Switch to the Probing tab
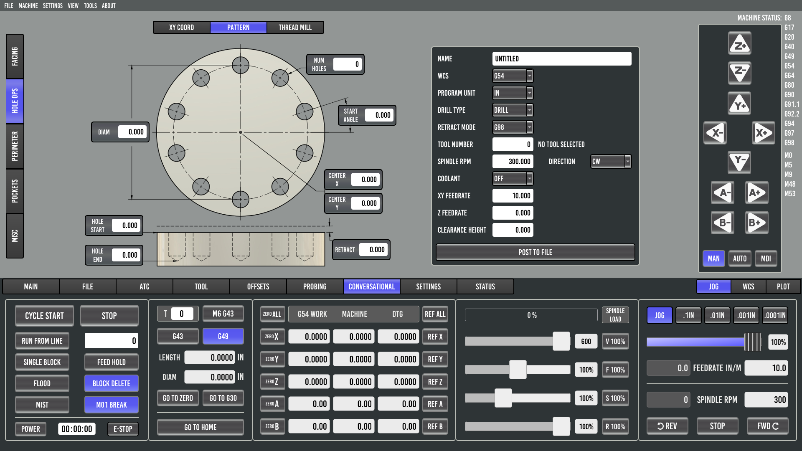This screenshot has width=802, height=451. pyautogui.click(x=315, y=287)
